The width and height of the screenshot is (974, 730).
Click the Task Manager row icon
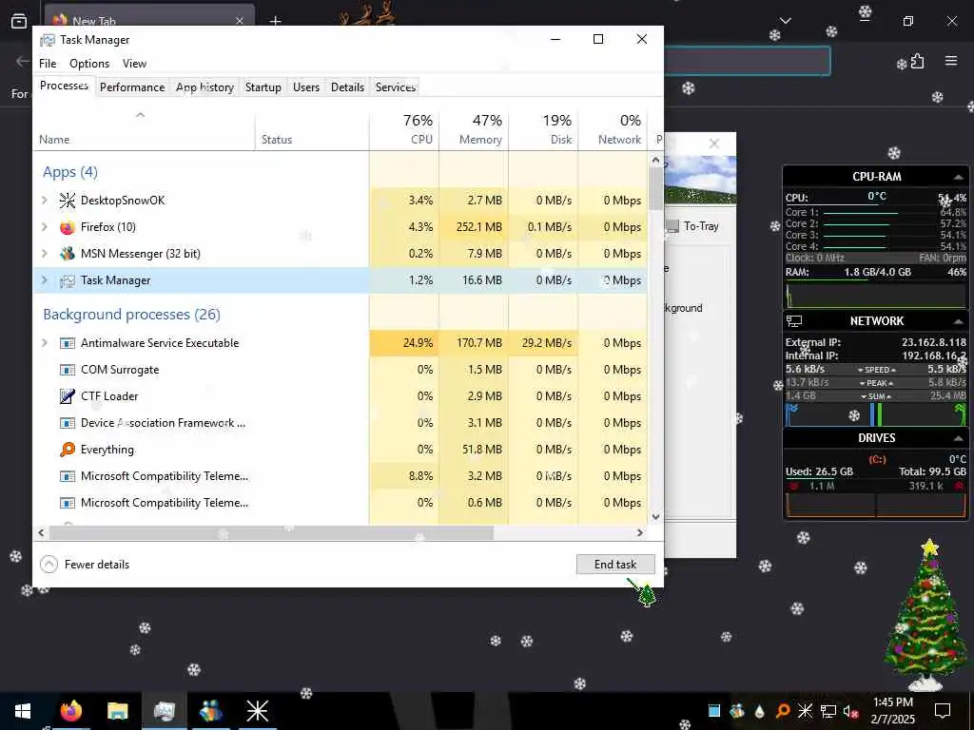point(68,280)
